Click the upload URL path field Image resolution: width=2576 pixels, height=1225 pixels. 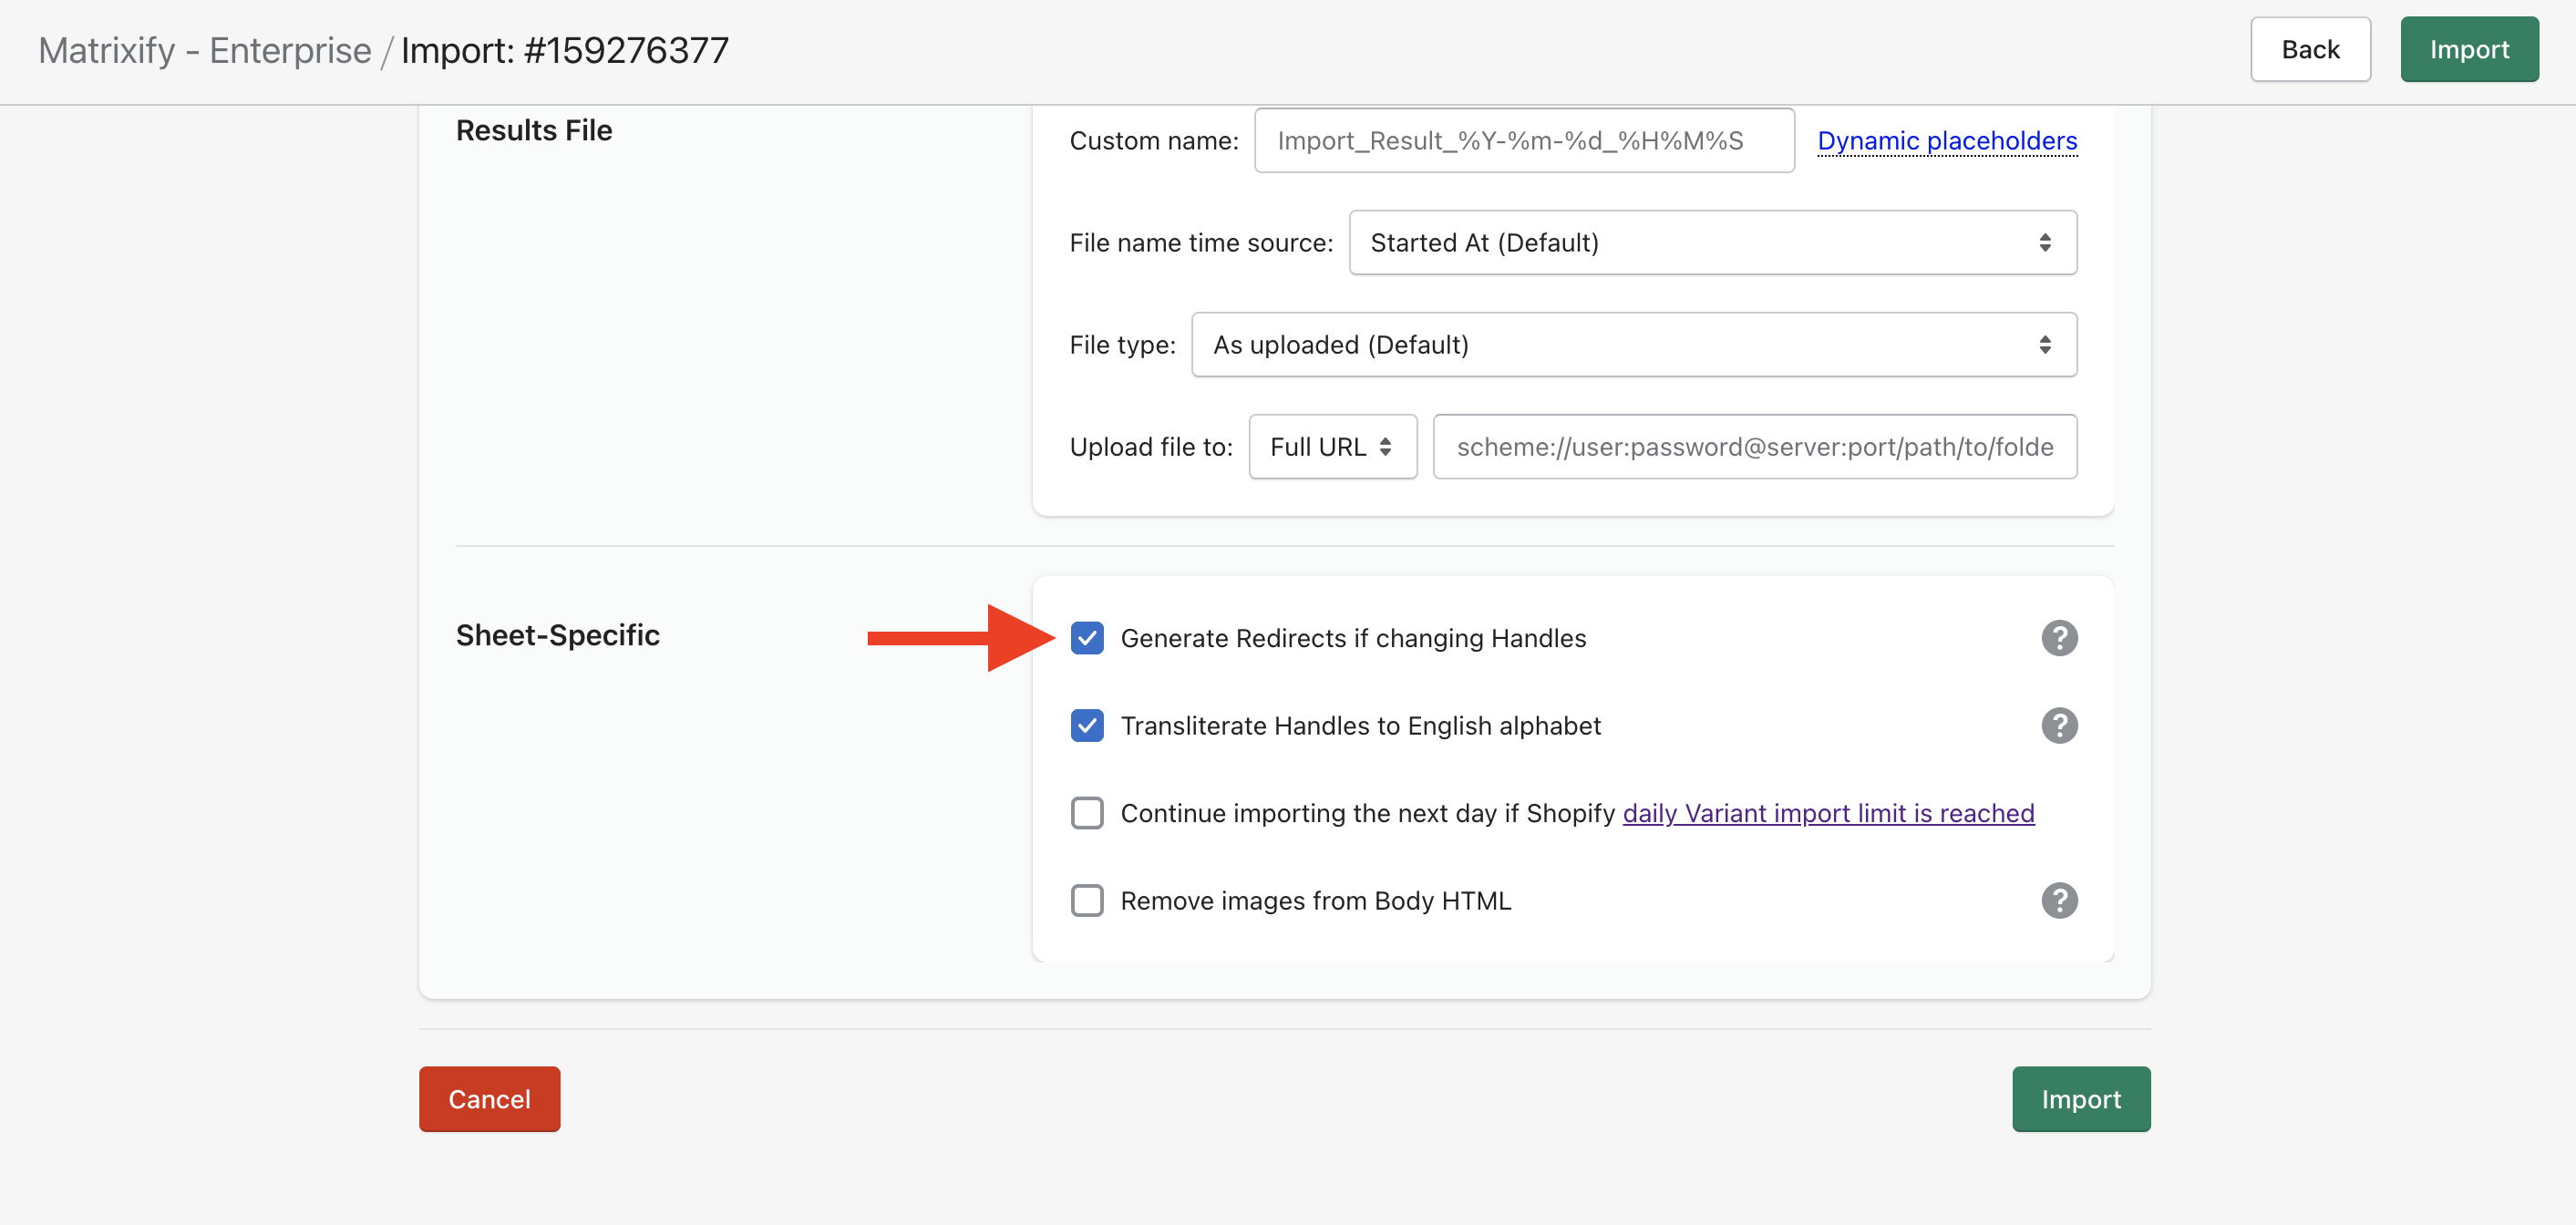(x=1754, y=447)
